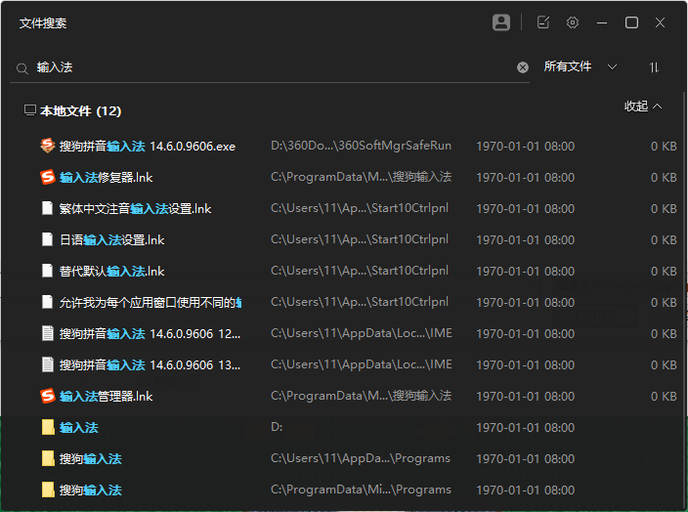Minimize the 文件搜索 window
This screenshot has height=512, width=688.
pos(602,22)
